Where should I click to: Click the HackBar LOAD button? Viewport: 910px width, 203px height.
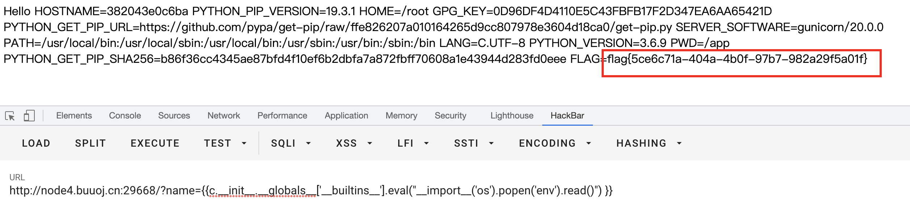coord(36,143)
